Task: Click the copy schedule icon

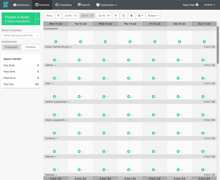Action: coord(124,16)
